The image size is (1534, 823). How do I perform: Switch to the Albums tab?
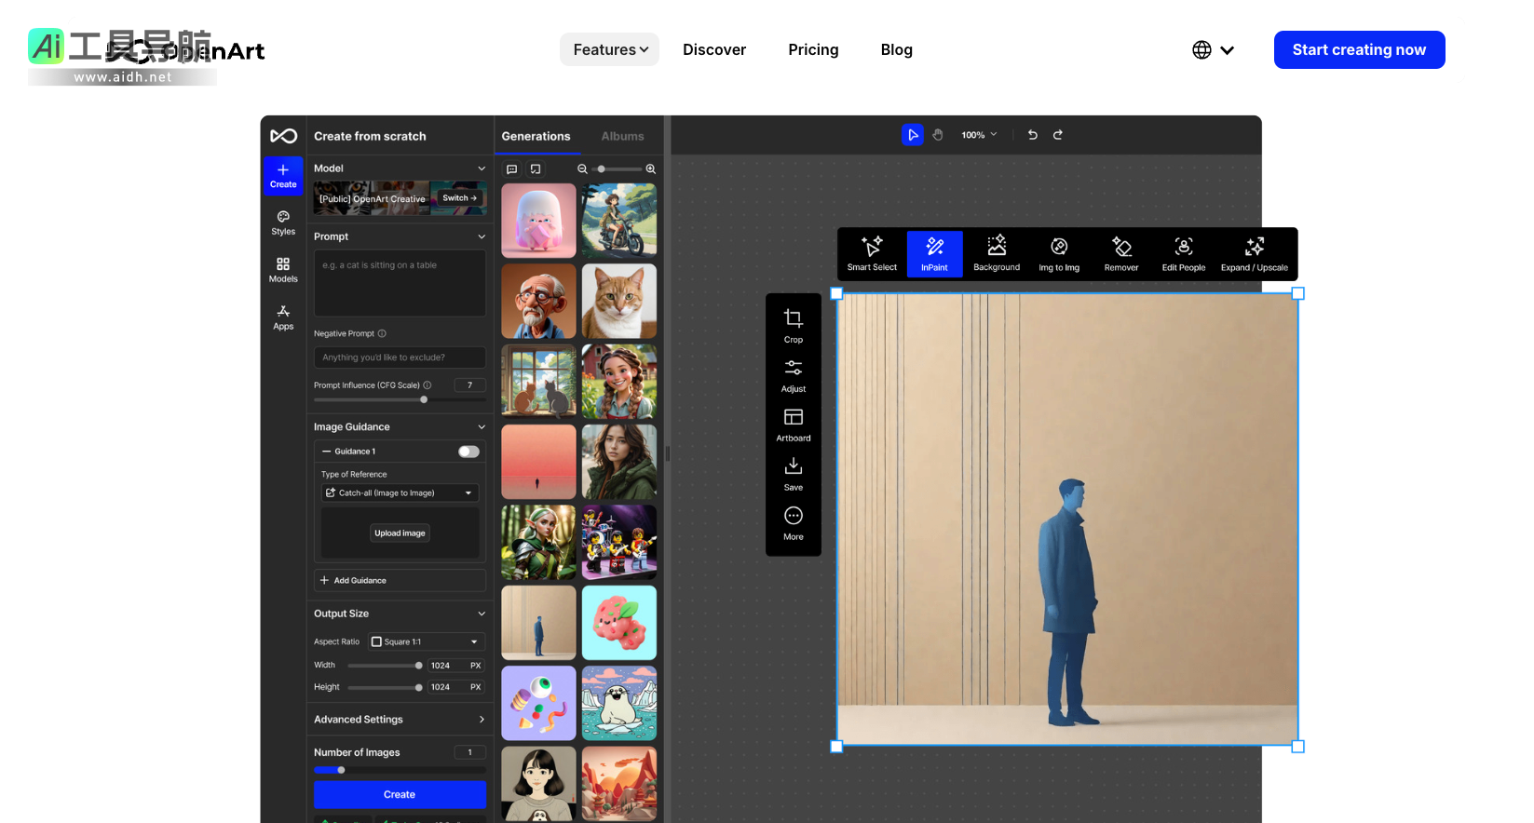(x=622, y=136)
